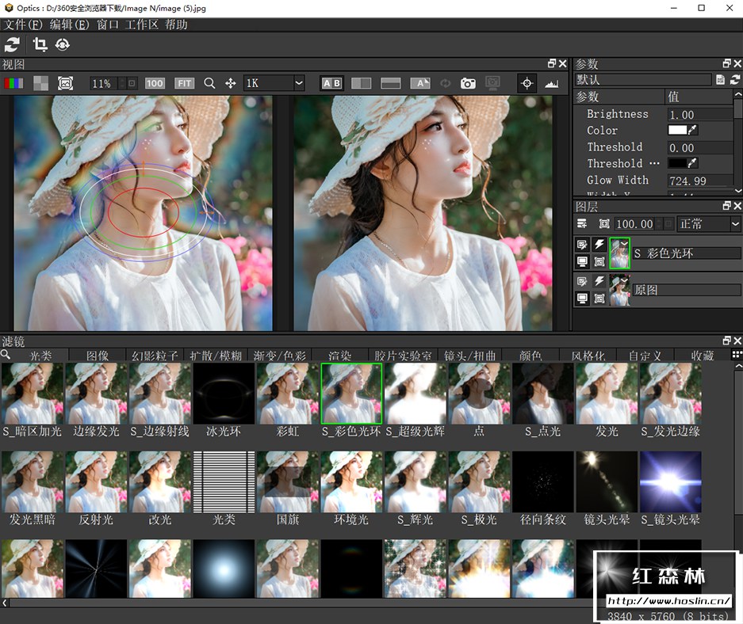
Task: Toggle the on-screen controls crosshair overlay
Action: 527,83
